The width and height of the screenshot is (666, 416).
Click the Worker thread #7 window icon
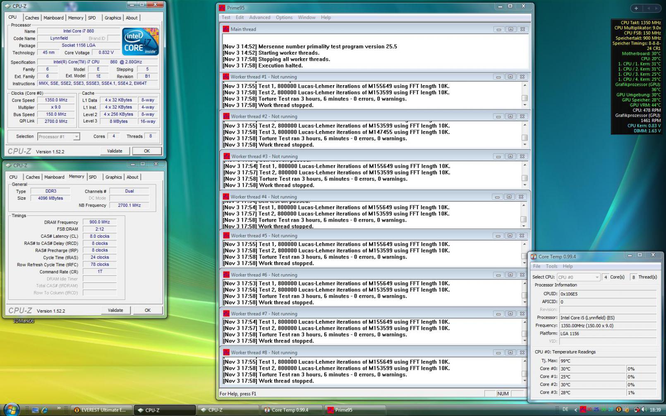pos(226,313)
